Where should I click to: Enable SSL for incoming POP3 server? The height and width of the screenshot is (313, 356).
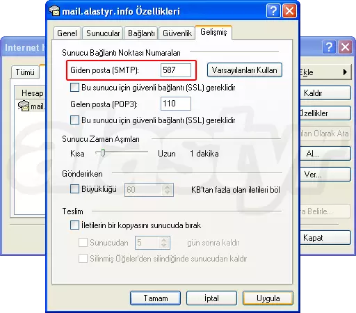coord(74,120)
